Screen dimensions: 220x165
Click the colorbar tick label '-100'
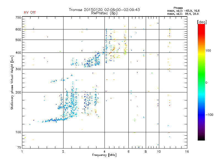[210, 115]
